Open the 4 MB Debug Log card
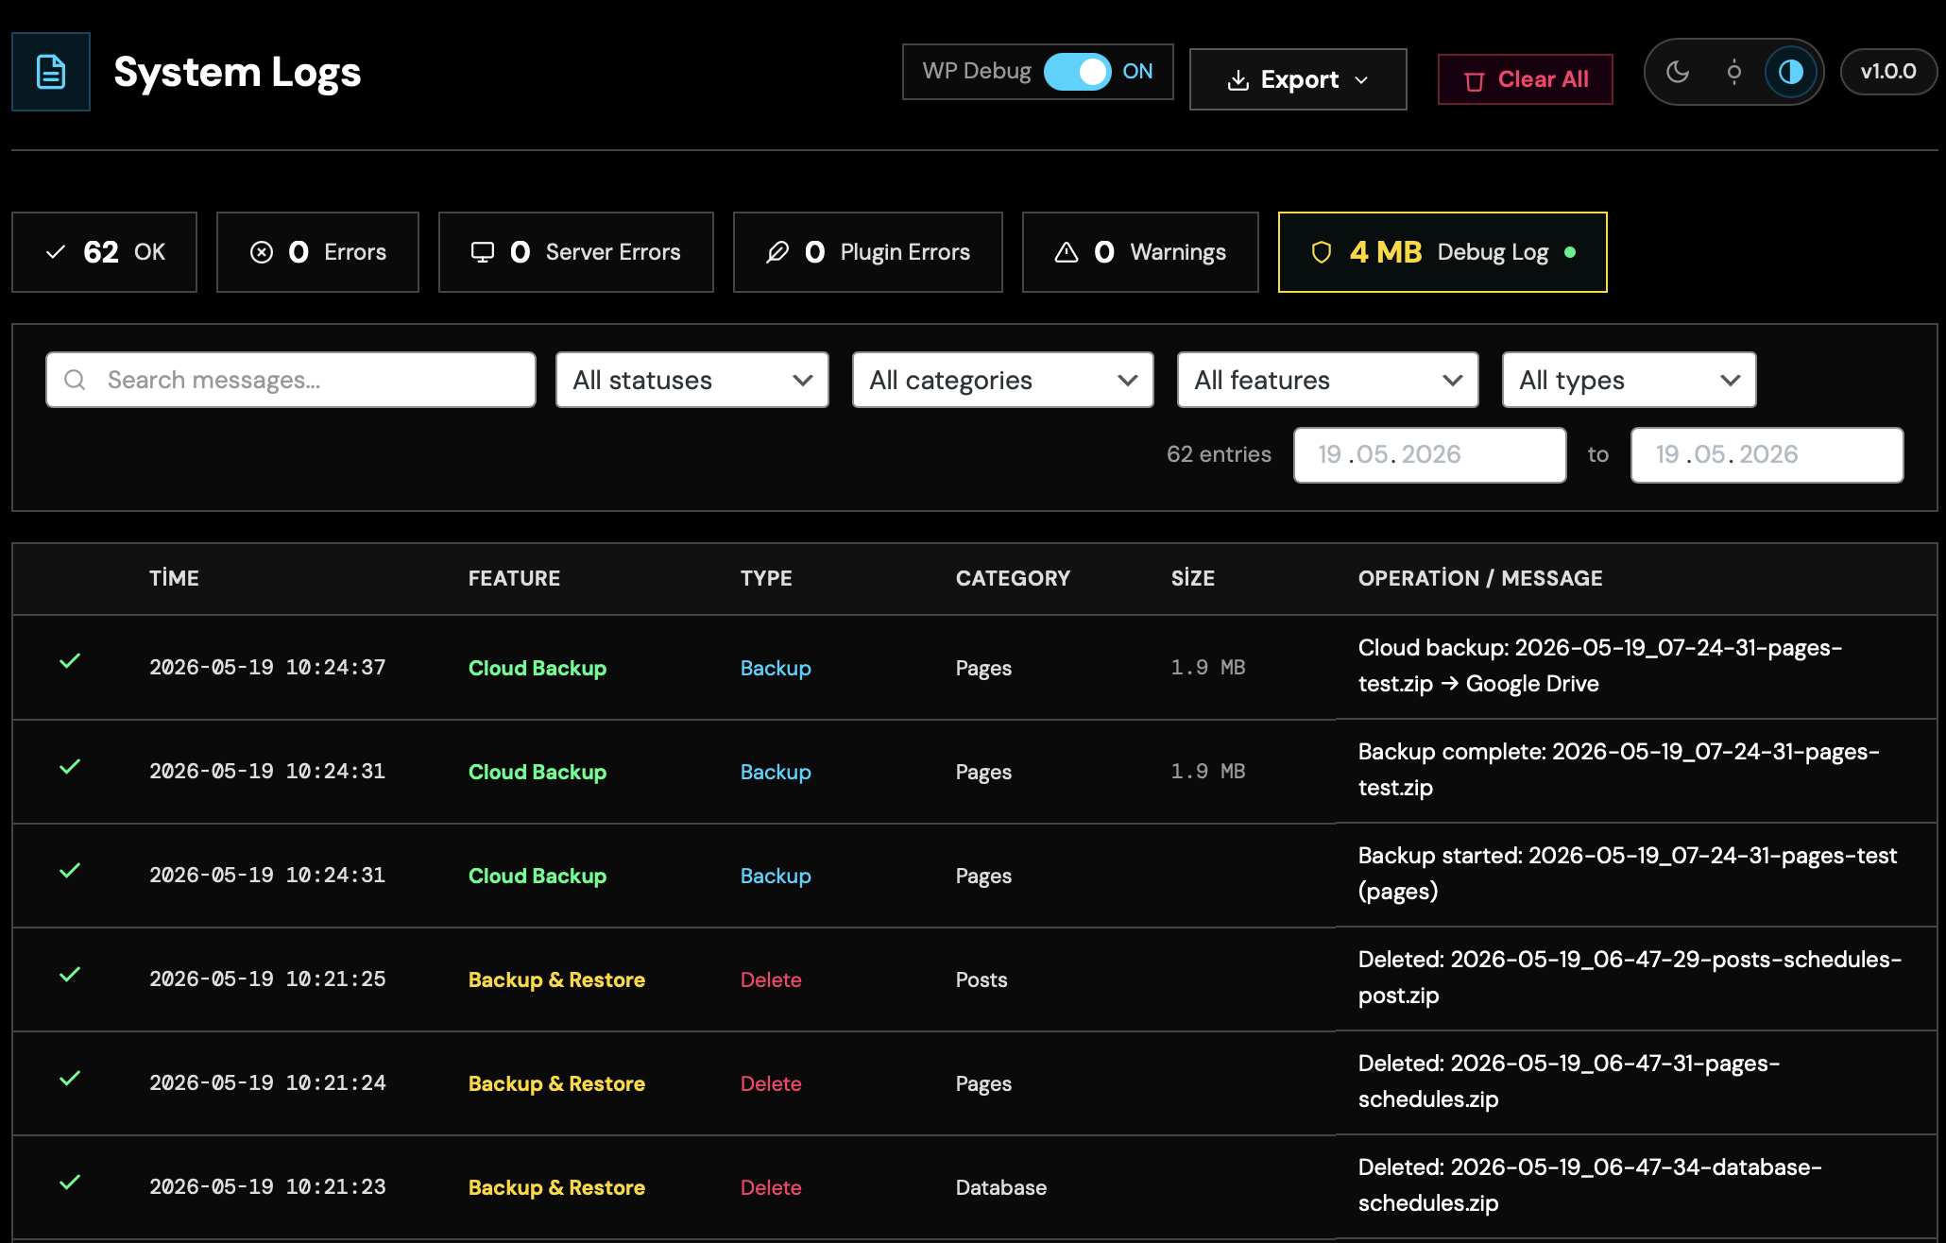The width and height of the screenshot is (1946, 1243). tap(1442, 252)
